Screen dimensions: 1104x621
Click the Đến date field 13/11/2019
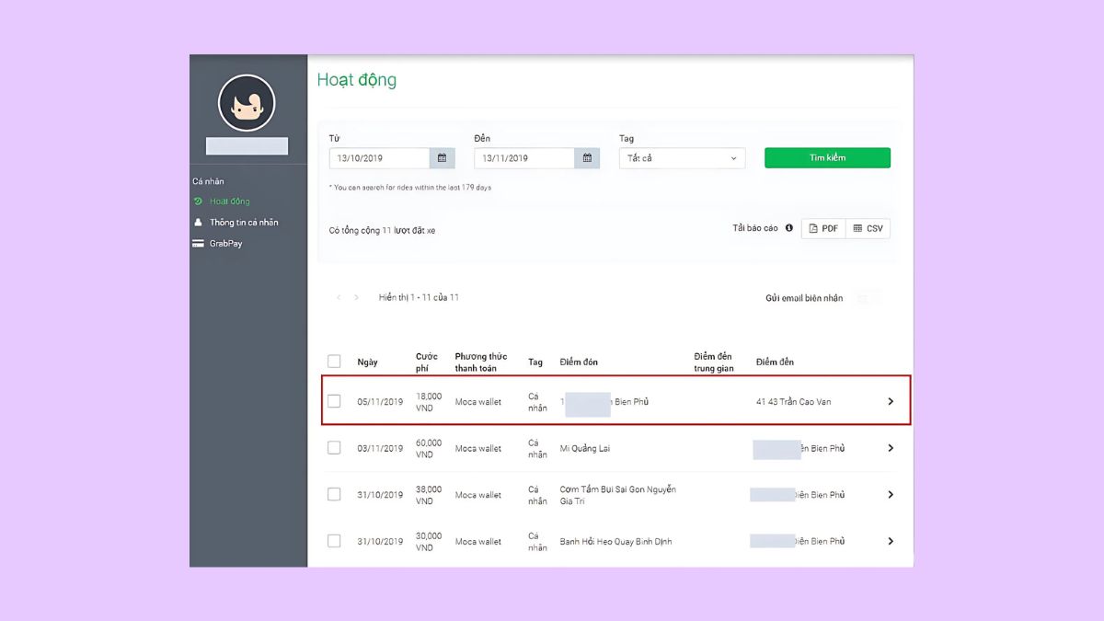coord(524,158)
